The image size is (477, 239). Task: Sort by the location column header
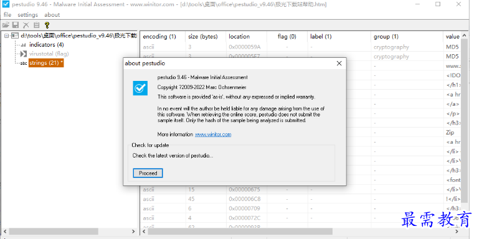click(246, 37)
